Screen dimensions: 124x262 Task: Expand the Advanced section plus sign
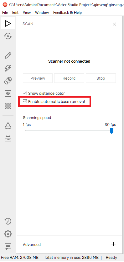pyautogui.click(x=113, y=244)
